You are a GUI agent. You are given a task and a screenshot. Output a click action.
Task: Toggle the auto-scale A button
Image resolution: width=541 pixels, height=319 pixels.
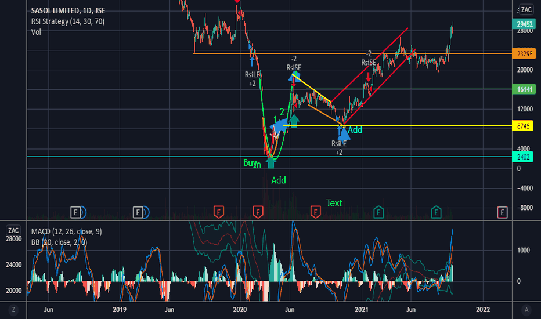[526, 310]
